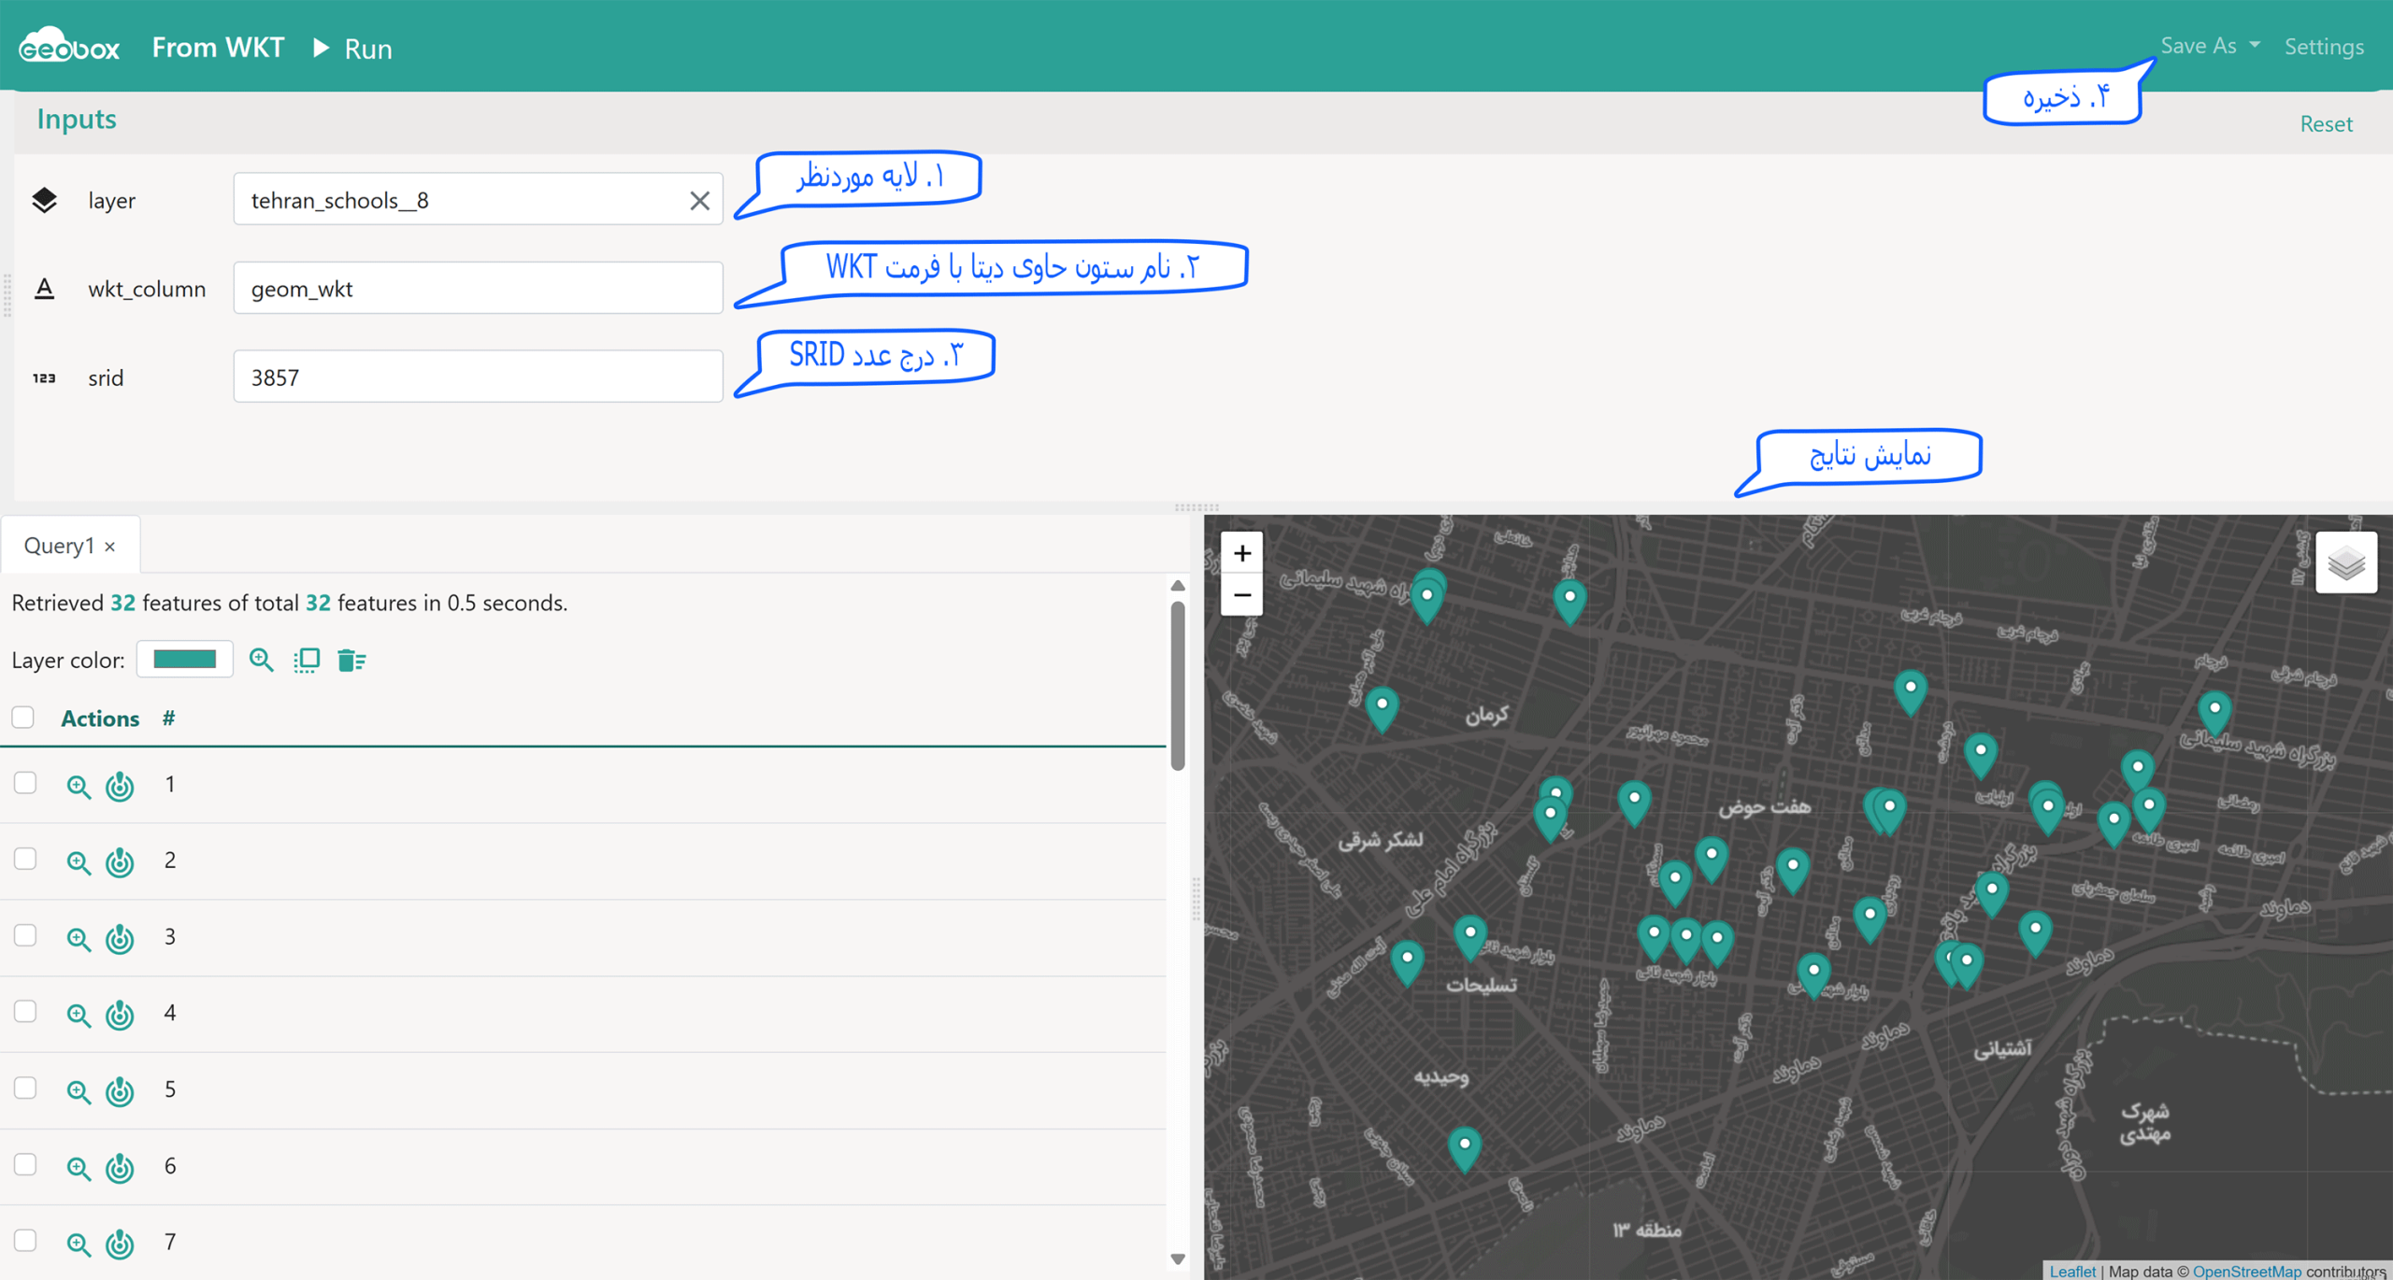Check the checkbox for row 5

(x=25, y=1088)
